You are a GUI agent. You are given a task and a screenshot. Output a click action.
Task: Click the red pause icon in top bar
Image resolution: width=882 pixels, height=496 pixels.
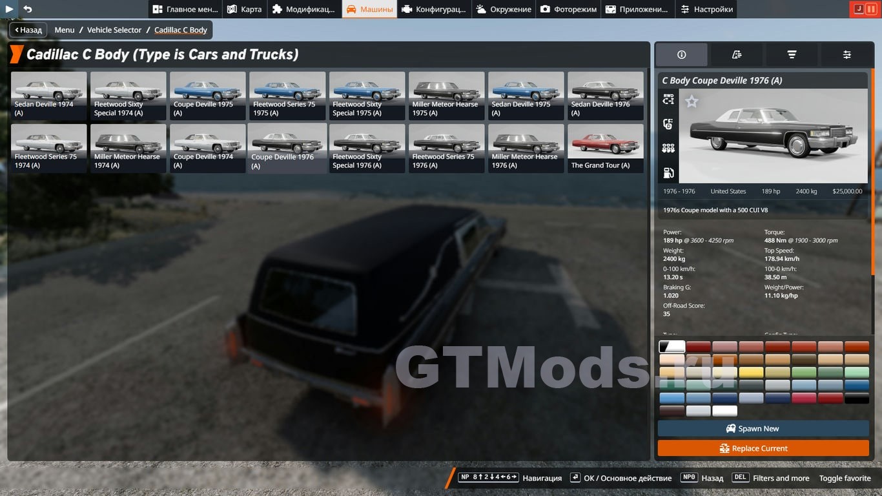tap(871, 9)
